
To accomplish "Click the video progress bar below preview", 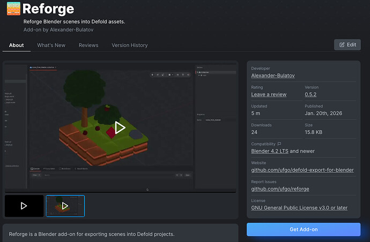I will pyautogui.click(x=120, y=192).
